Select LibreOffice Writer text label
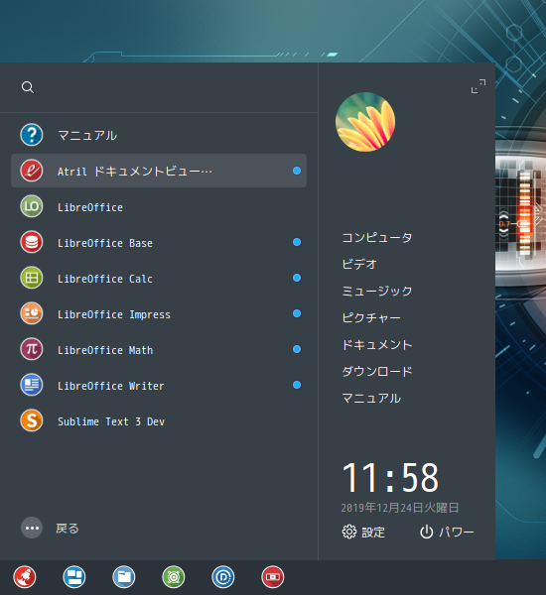Screen dimensions: 546x595 point(111,386)
